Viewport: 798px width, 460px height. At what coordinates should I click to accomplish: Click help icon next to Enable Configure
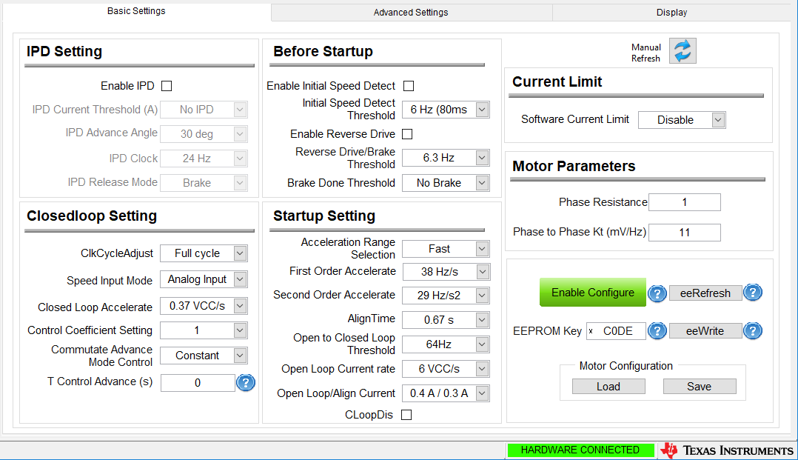[657, 293]
